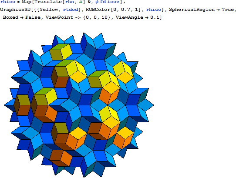Click the True value after SphericalRegion
Viewport: 236px width, 178px height.
click(x=228, y=10)
